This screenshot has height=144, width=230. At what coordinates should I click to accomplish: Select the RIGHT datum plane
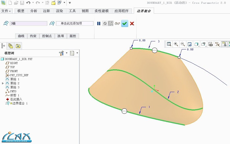click(14, 63)
